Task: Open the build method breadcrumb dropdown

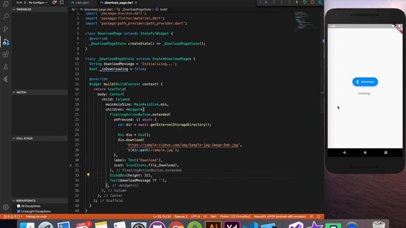Action: [161, 9]
